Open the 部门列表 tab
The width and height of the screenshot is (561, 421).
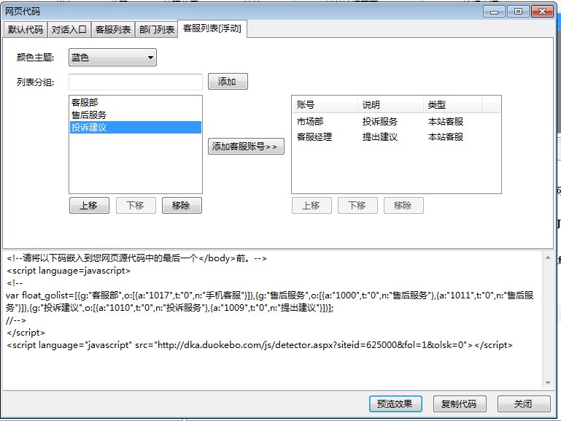click(x=157, y=30)
